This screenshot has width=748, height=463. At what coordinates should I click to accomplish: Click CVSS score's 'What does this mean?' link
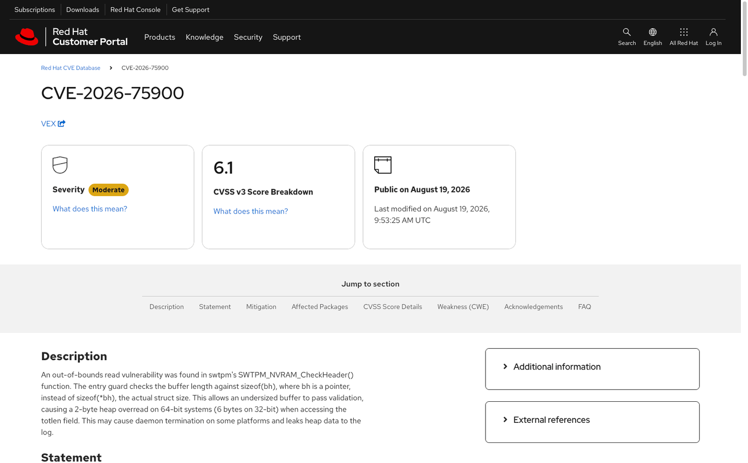[251, 211]
